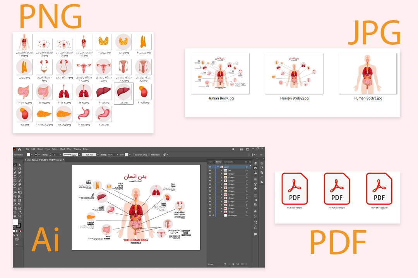Hide the <Rectangle> object with its eye

click(210, 215)
